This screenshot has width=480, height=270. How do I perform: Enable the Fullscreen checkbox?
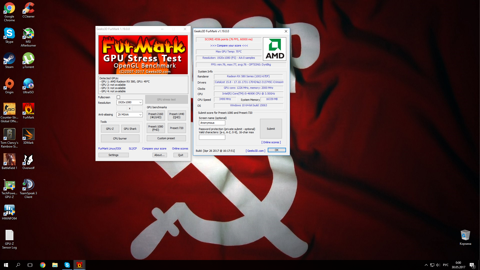pos(118,97)
